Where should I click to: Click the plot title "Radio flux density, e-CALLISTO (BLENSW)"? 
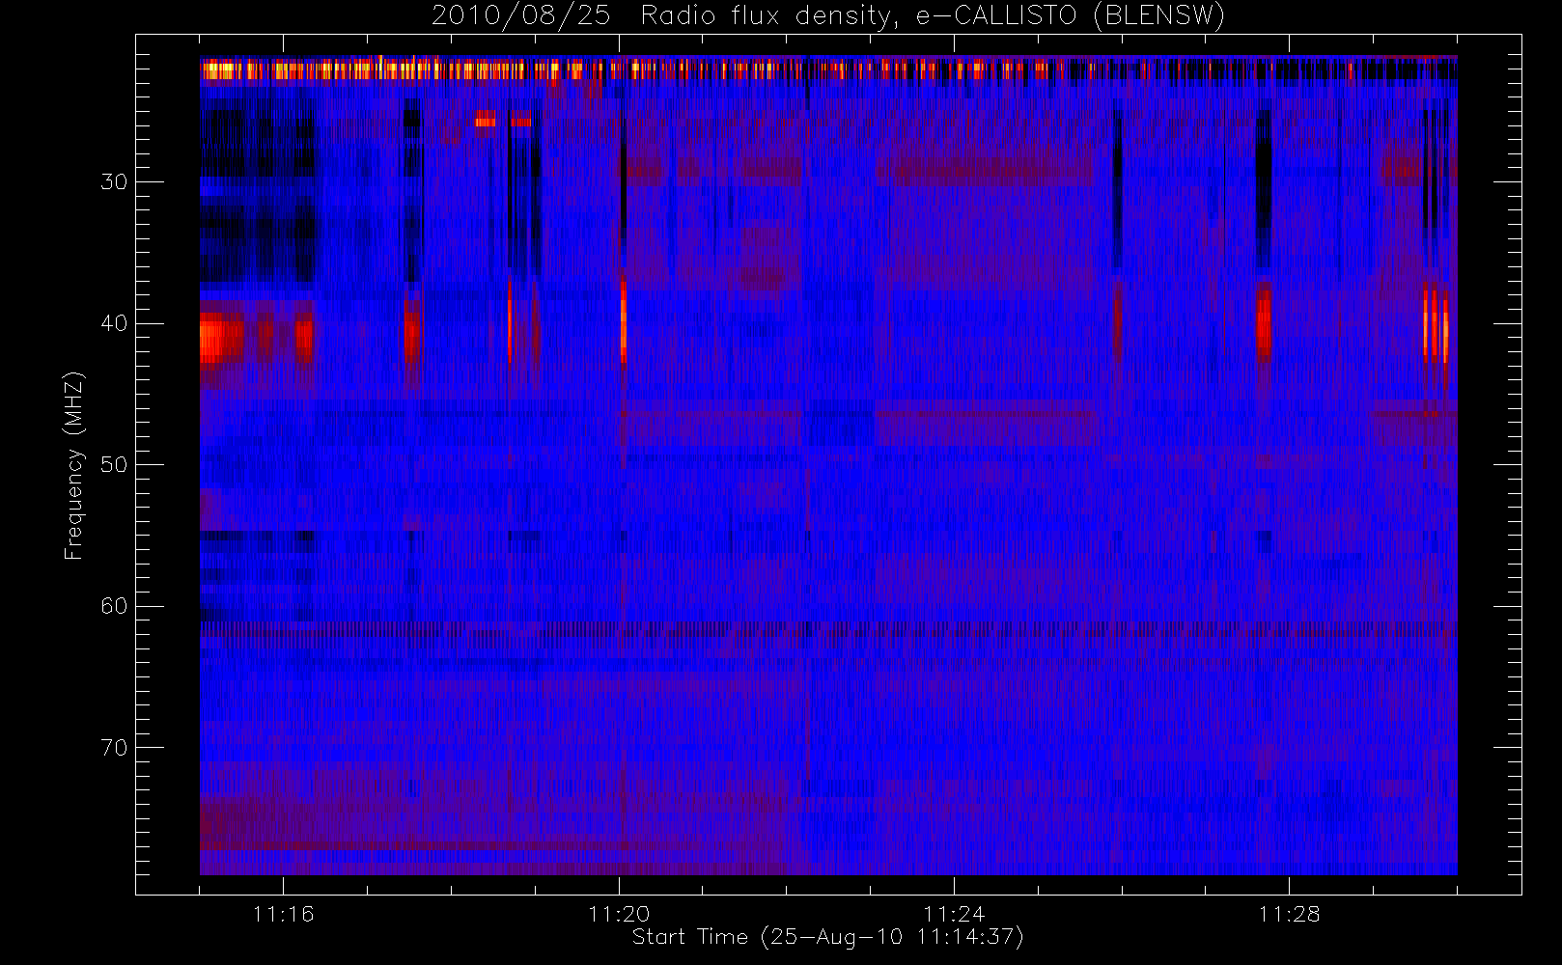[933, 16]
